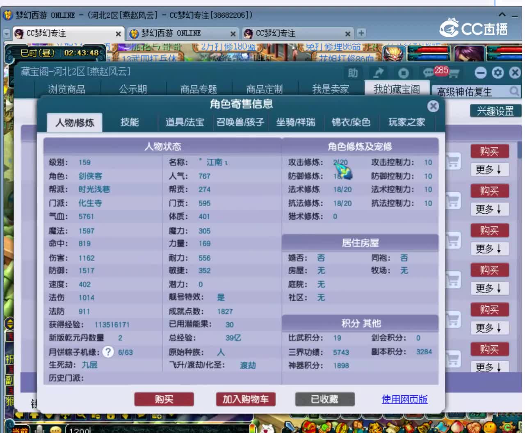The image size is (525, 433).
Task: Click the tab list dropdown arrow at left
Action: 6,34
